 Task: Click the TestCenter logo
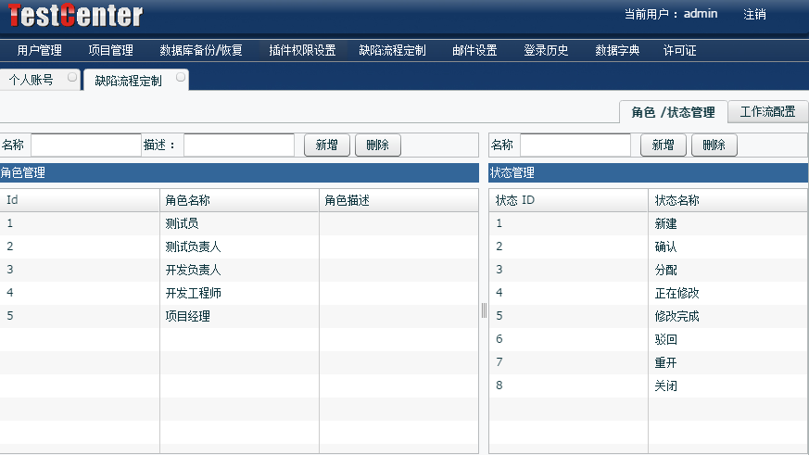tap(75, 15)
